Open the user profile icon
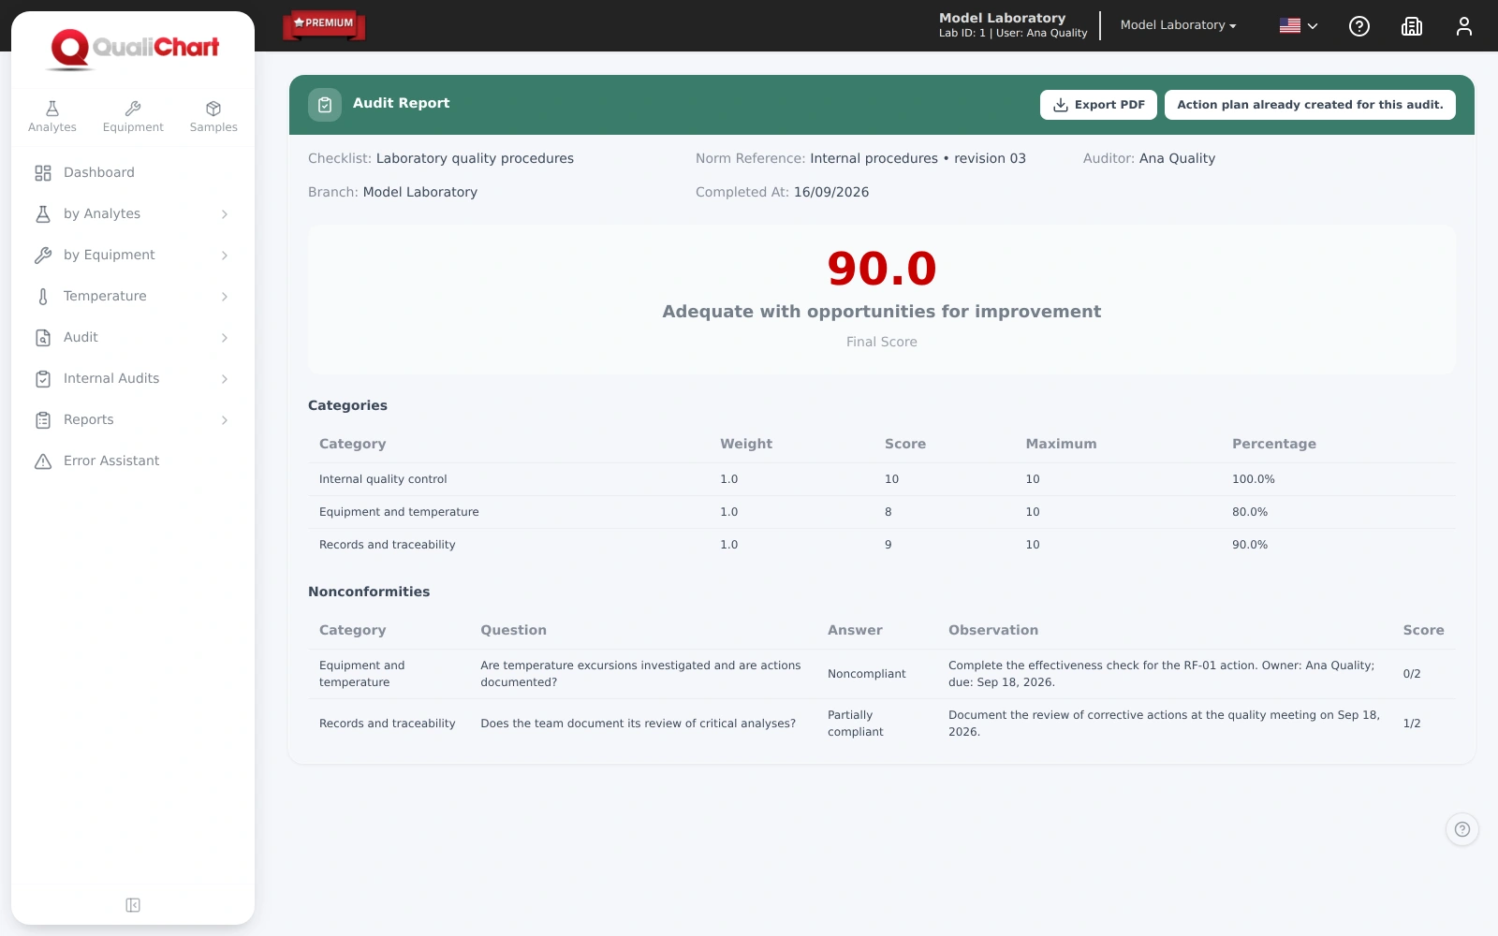The image size is (1498, 936). tap(1464, 26)
